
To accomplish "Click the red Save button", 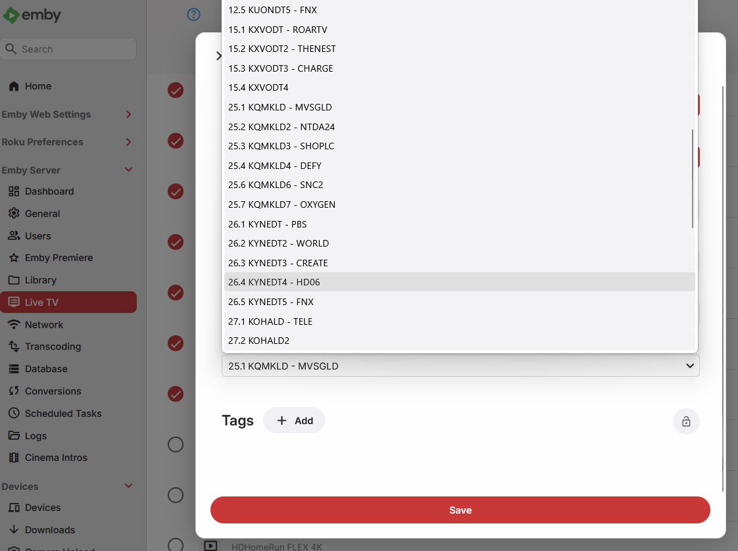I will point(460,510).
